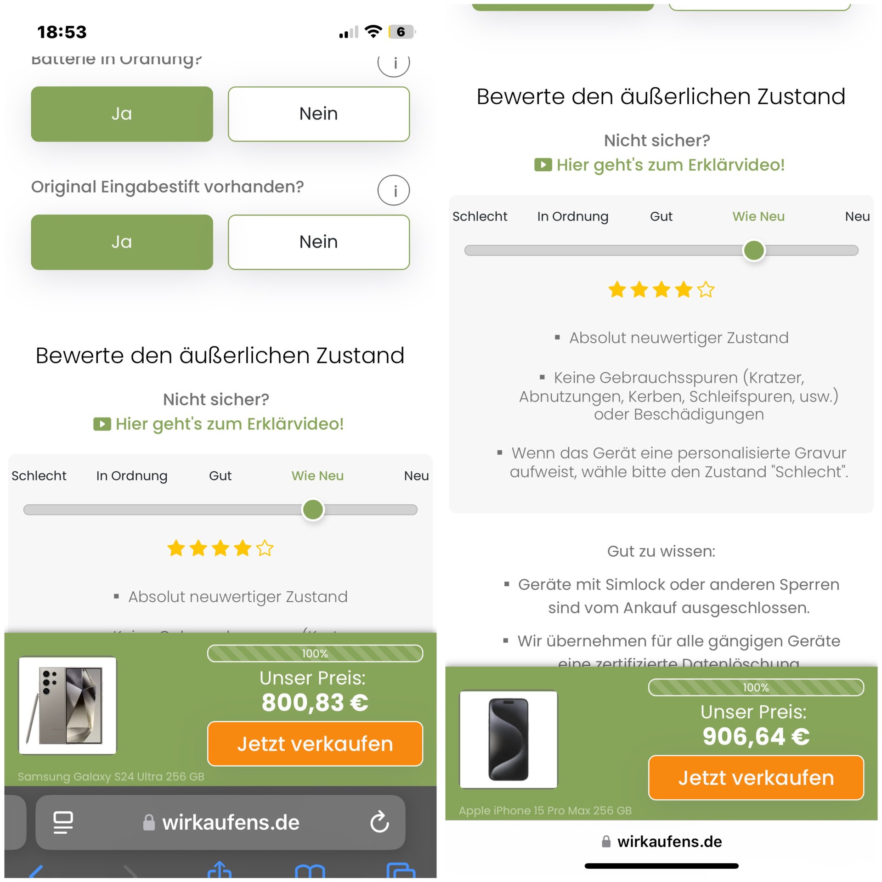Tap the Safari back arrow
The height and width of the screenshot is (882, 882).
(x=37, y=871)
